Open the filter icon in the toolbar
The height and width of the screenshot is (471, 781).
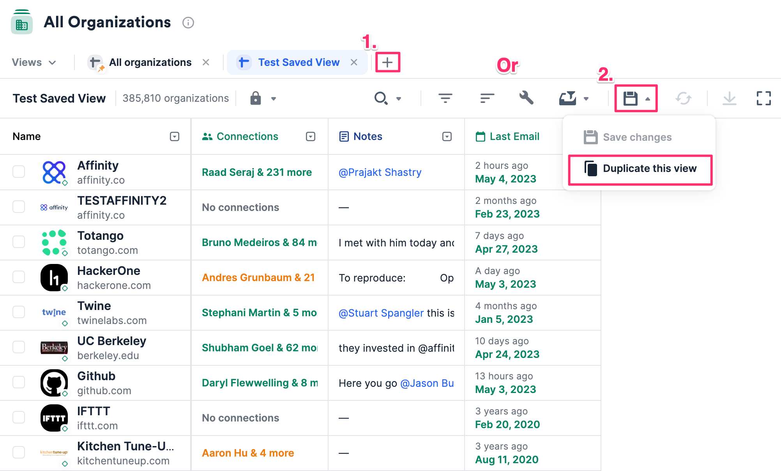tap(445, 98)
